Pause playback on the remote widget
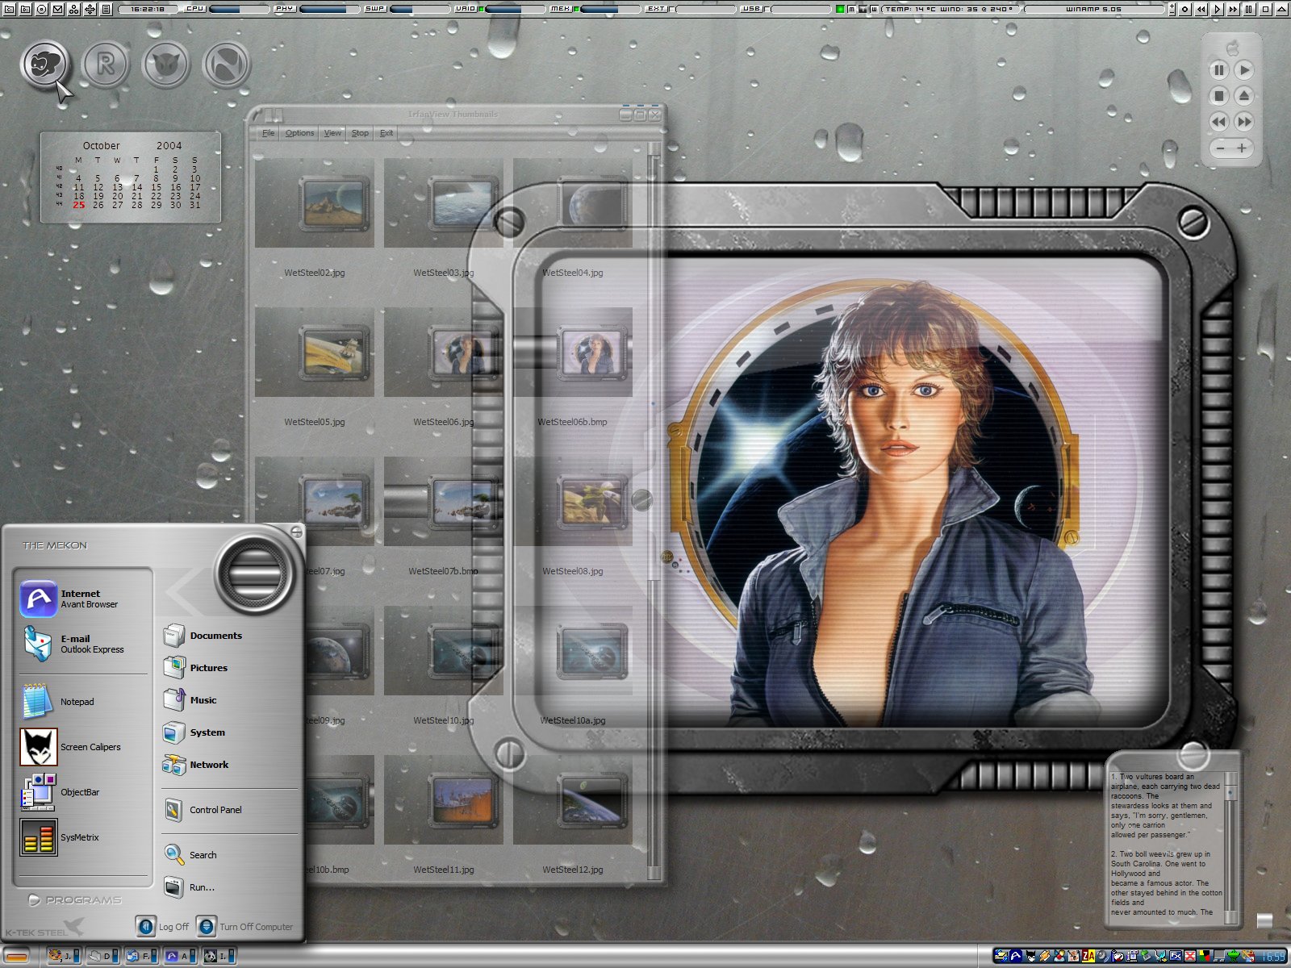 click(x=1218, y=70)
